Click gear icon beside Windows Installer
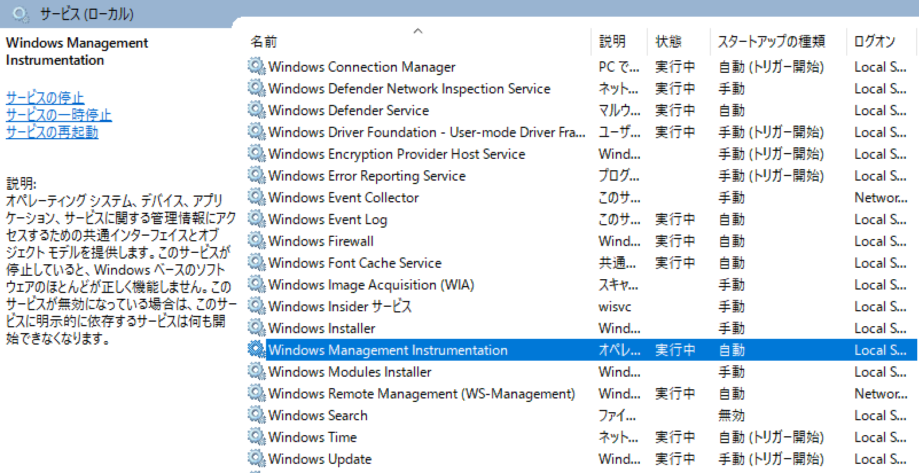The height and width of the screenshot is (473, 919). point(256,328)
